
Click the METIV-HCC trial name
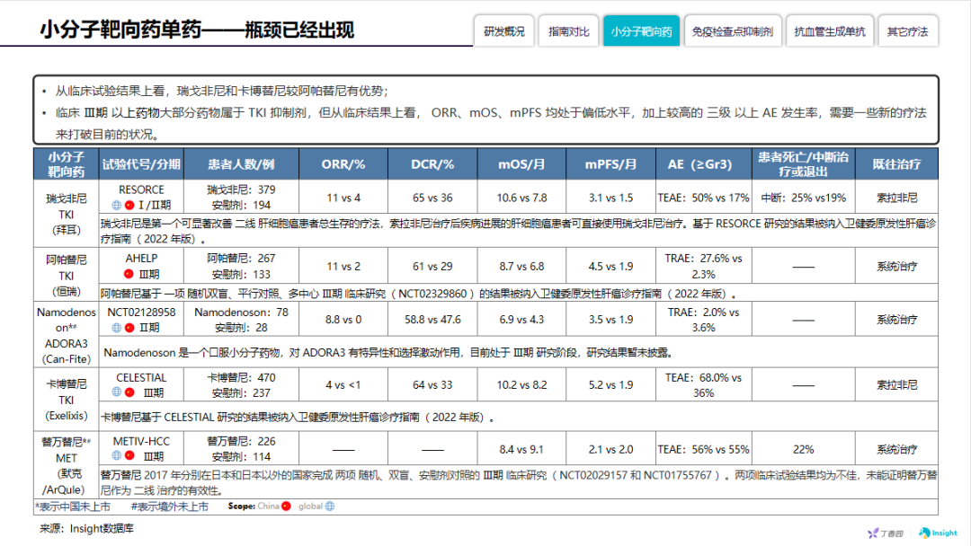coord(141,441)
